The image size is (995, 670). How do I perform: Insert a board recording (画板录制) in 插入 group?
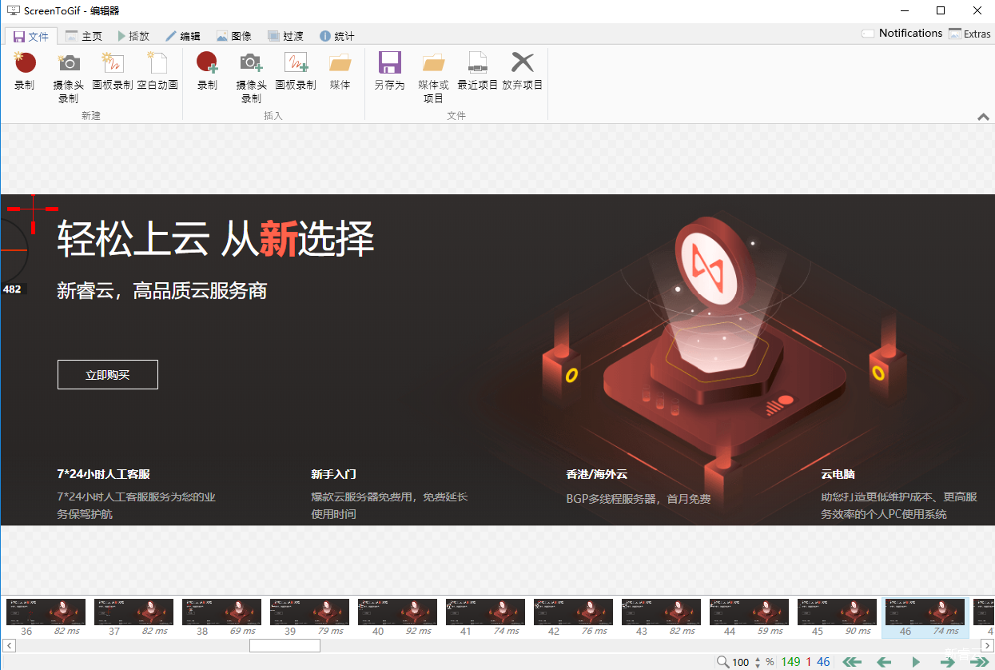click(x=296, y=71)
